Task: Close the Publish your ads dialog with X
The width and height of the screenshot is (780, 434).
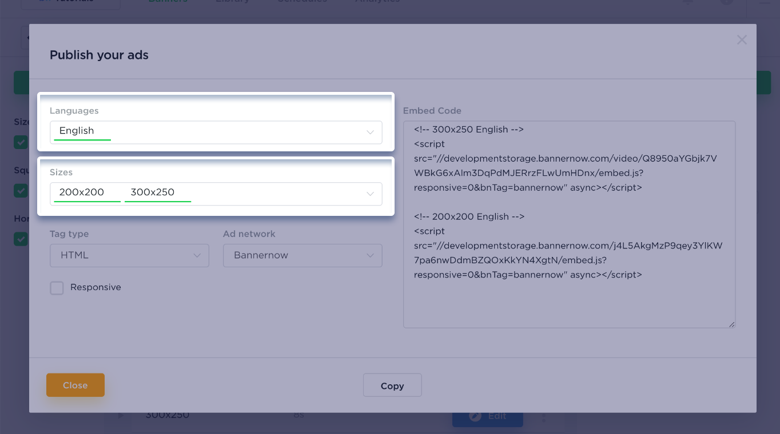Action: tap(742, 40)
